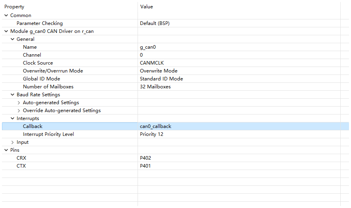
Task: Expand the Input group
Action: click(12, 142)
